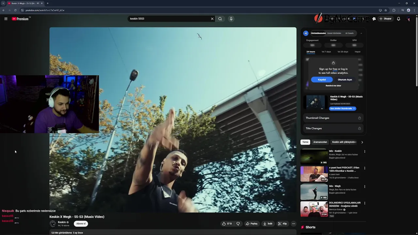The image size is (418, 235).
Task: Go back with the browser back arrow
Action: pyautogui.click(x=4, y=10)
